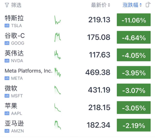Open the GOOG mini trend chart
This screenshot has width=155, height=138.
tap(58, 37)
